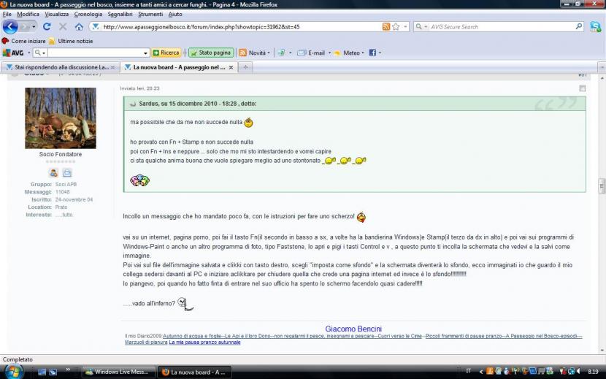Click the Facebook icon in AVG toolbar
The width and height of the screenshot is (606, 379).
(372, 53)
